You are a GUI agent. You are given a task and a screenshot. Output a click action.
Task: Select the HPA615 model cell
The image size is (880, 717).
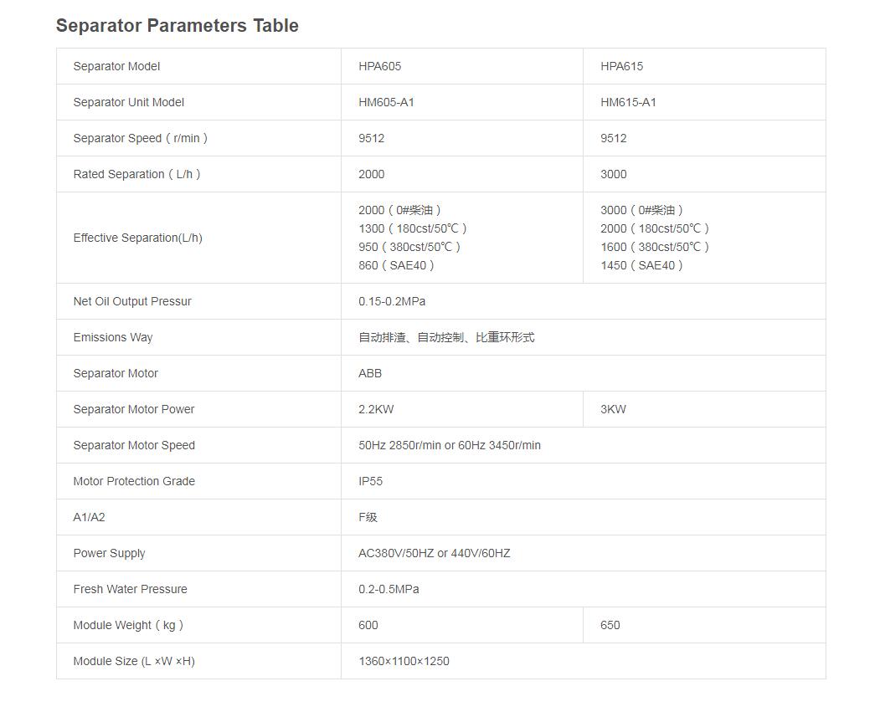(621, 66)
